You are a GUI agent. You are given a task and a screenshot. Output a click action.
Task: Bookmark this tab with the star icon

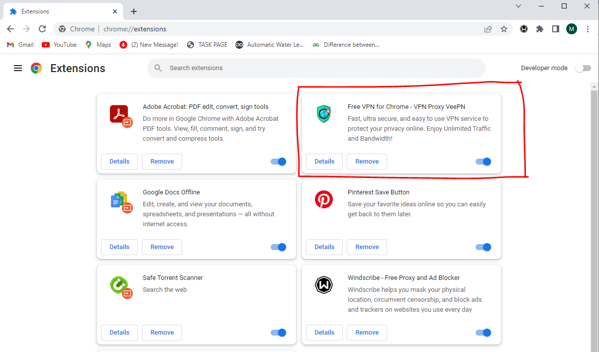pyautogui.click(x=504, y=29)
